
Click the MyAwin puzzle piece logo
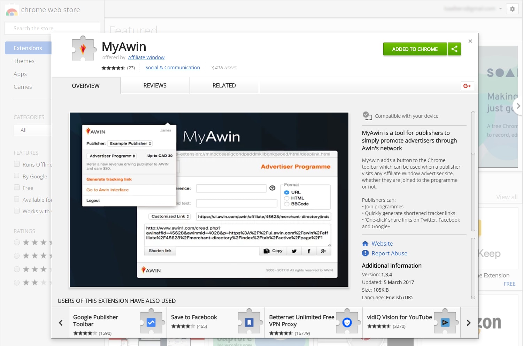pos(83,49)
